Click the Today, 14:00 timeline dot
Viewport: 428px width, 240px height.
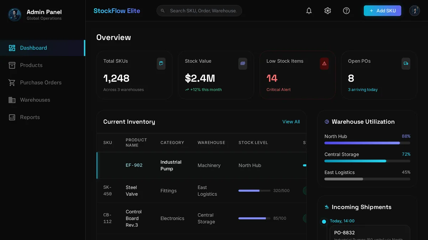click(x=324, y=222)
